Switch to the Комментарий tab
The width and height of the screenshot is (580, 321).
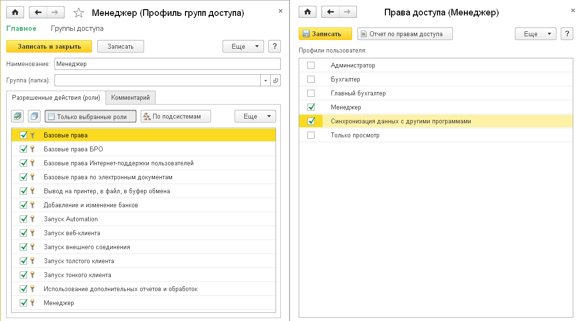point(131,97)
